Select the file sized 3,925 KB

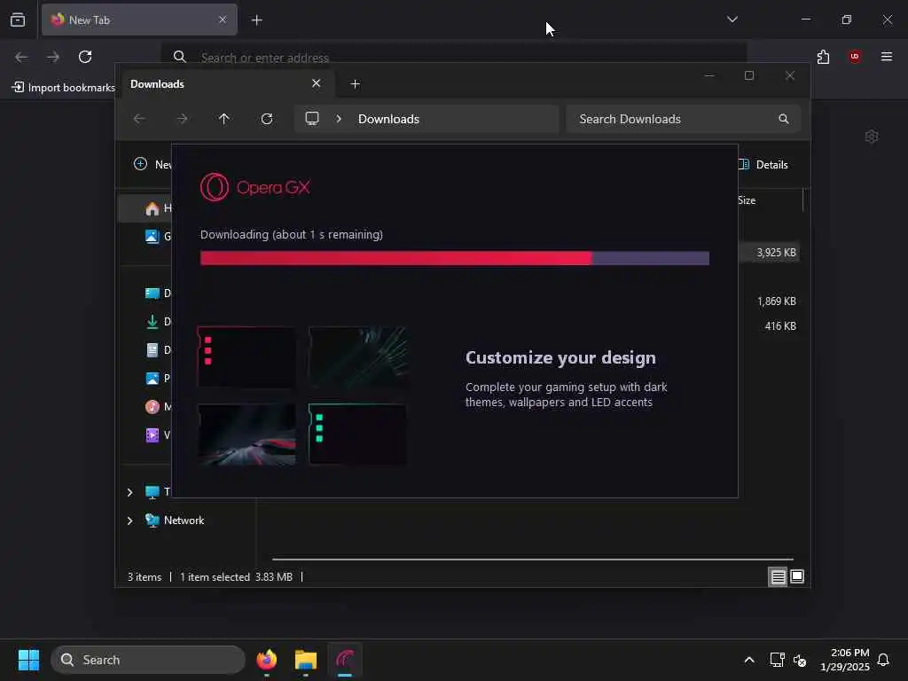coord(769,253)
